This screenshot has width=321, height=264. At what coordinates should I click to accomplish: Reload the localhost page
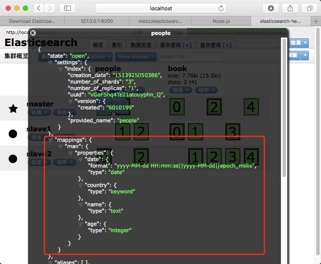pyautogui.click(x=221, y=8)
